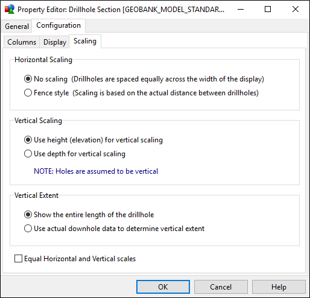The width and height of the screenshot is (310, 298).
Task: Select Show the entire length of drillhole
Action: pyautogui.click(x=28, y=215)
